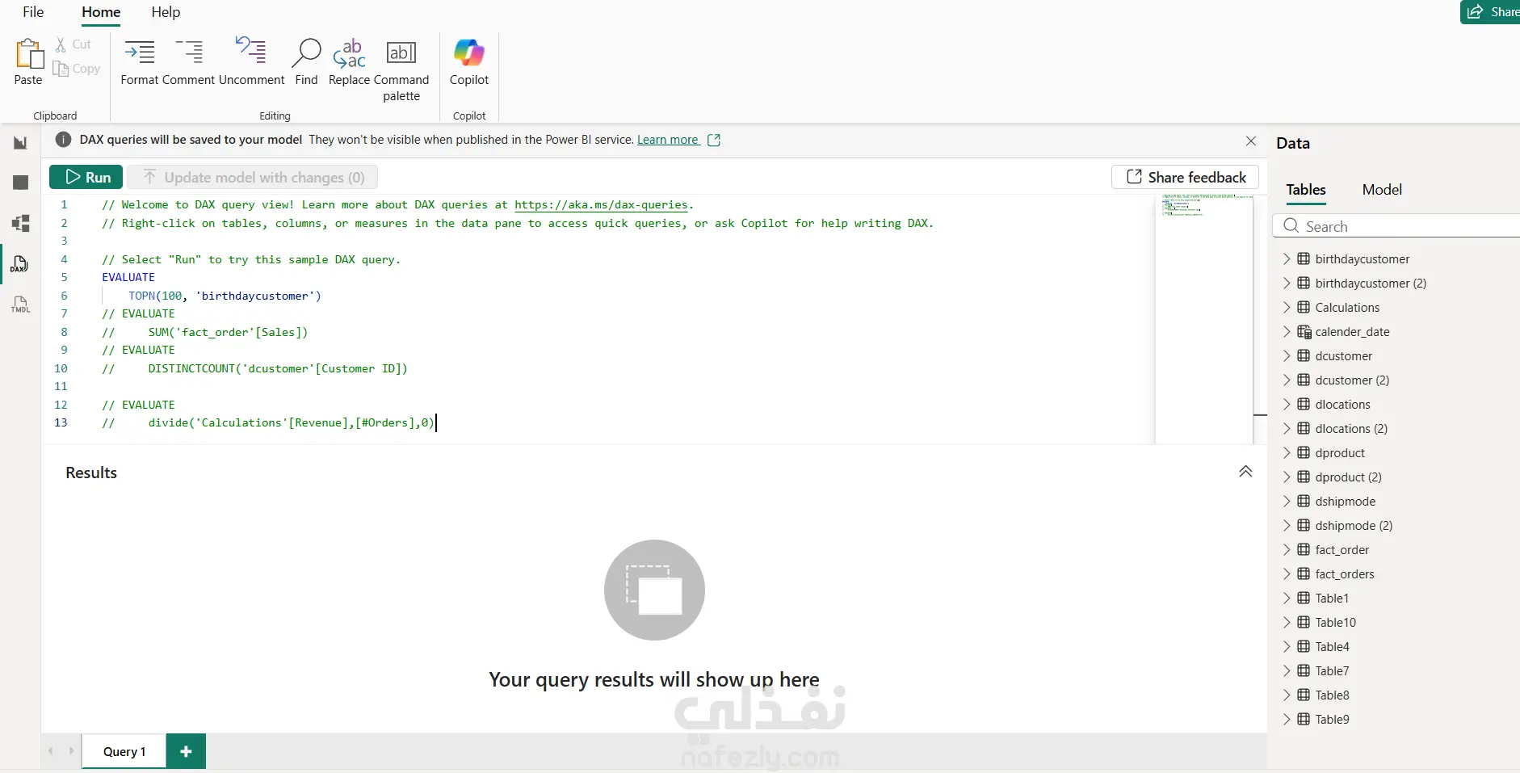The image size is (1520, 773).
Task: Expand the fact_orders table
Action: pyautogui.click(x=1287, y=573)
